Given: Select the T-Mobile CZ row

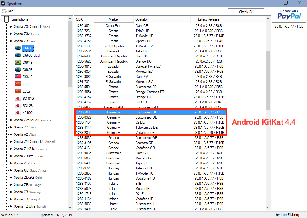Looking at the screenshot, I should point(150,46).
